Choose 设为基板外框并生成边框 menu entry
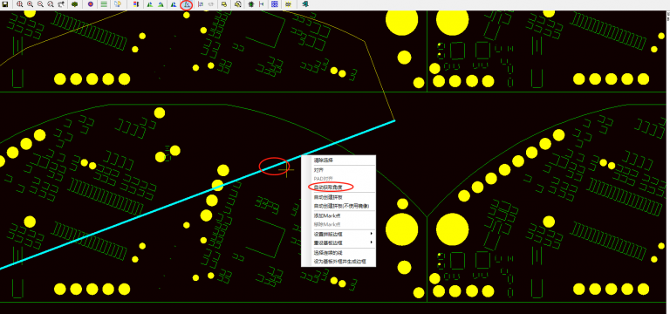This screenshot has height=314, width=670. [x=338, y=261]
